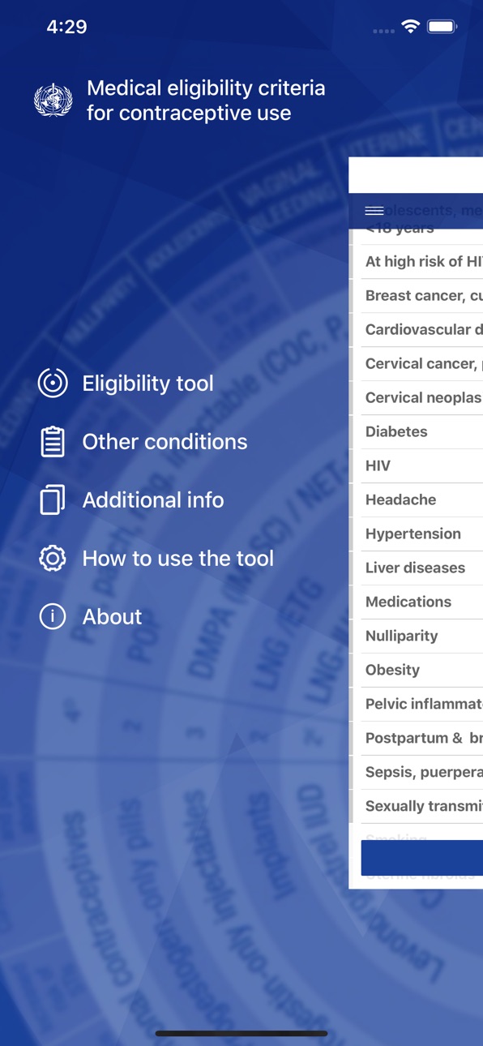Viewport: 483px width, 1046px height.
Task: Open the Other conditions menu item
Action: click(165, 441)
